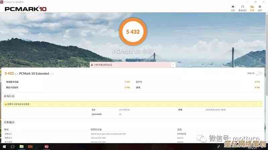This screenshot has width=268, height=150.
Task: Click the warning triangle in pink banner
Action: (92, 65)
